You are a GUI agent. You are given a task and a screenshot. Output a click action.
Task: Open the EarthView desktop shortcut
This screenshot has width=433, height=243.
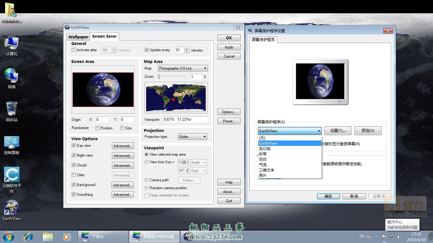[x=11, y=210]
